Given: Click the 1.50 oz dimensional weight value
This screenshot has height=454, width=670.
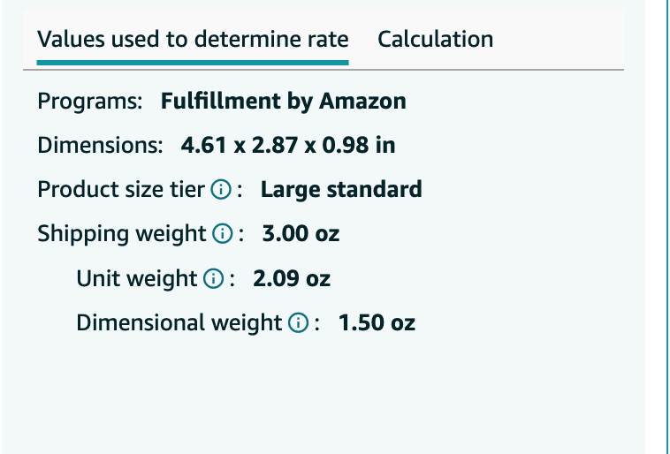Looking at the screenshot, I should pos(377,322).
